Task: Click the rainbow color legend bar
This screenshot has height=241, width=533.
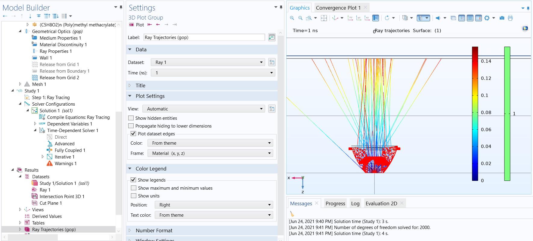Action: (x=475, y=114)
